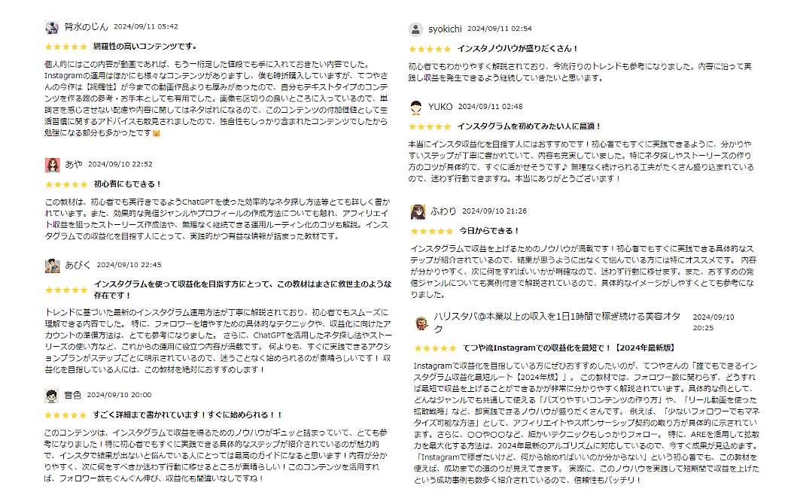Click the username 背水のじん
The width and height of the screenshot is (785, 504).
pos(86,26)
